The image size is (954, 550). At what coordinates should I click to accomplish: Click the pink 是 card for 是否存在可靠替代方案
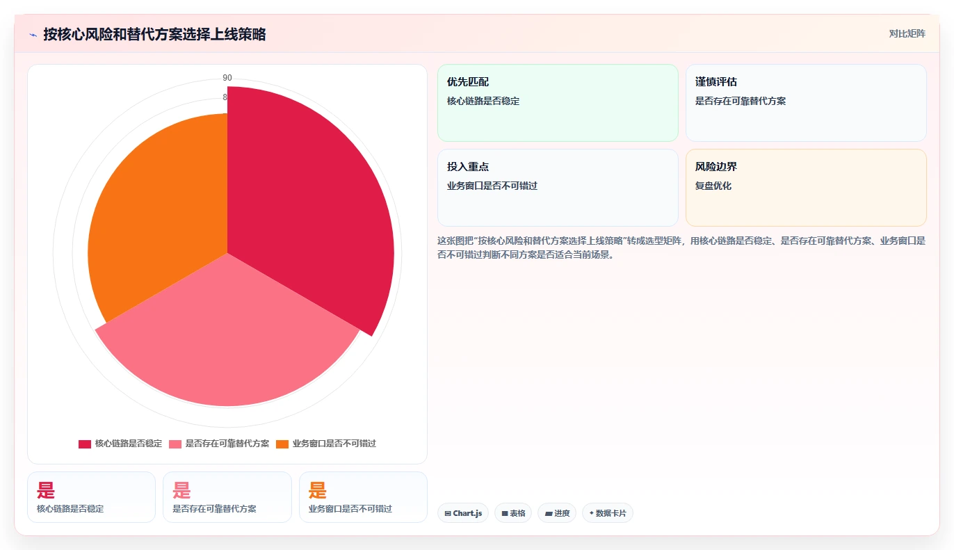pyautogui.click(x=227, y=497)
